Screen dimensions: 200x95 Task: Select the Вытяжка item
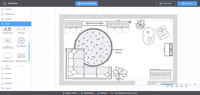(x=21, y=31)
